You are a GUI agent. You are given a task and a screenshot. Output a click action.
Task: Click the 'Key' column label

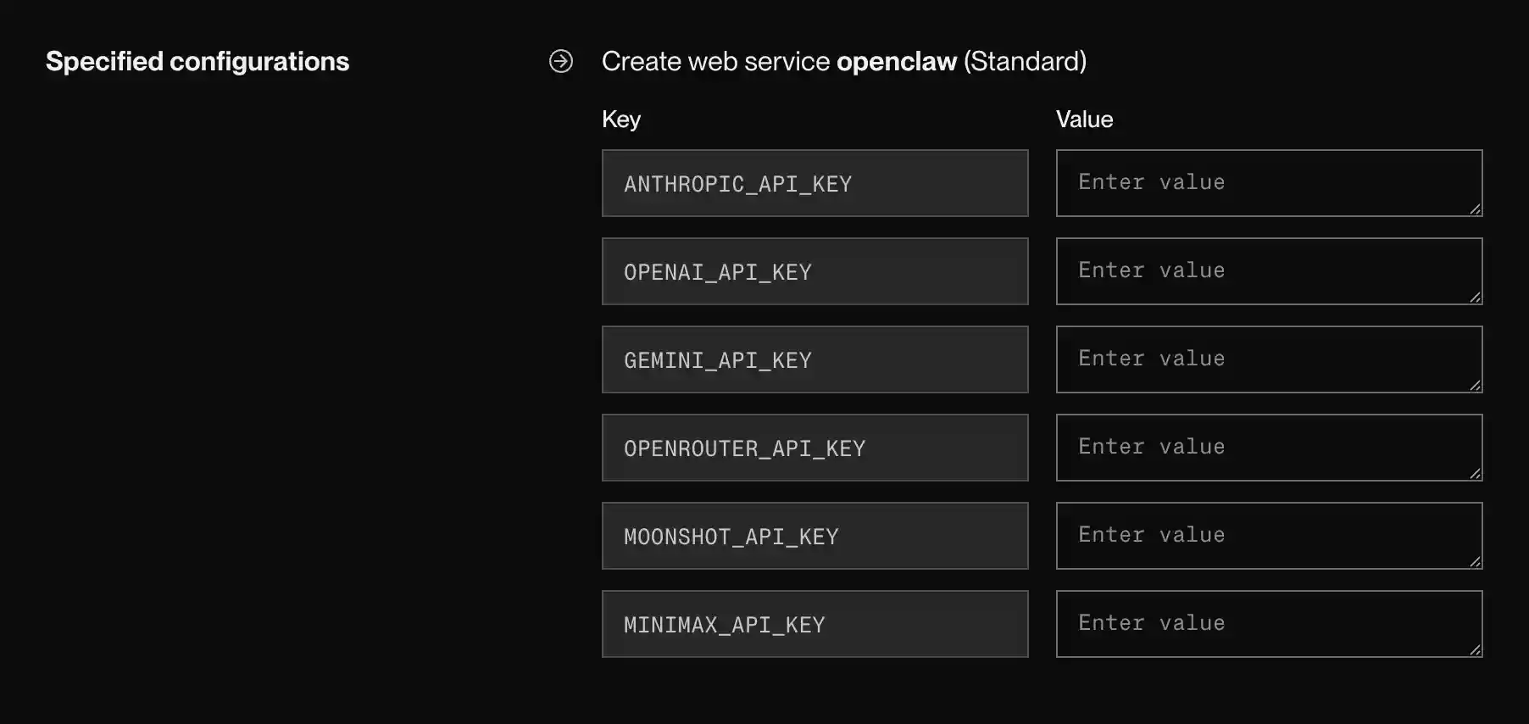[621, 120]
